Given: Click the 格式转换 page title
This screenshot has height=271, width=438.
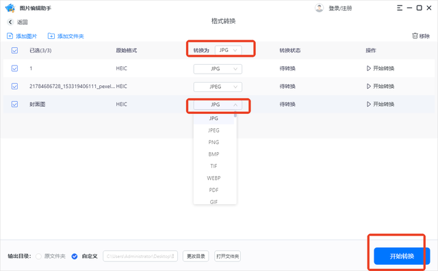Looking at the screenshot, I should (x=223, y=21).
